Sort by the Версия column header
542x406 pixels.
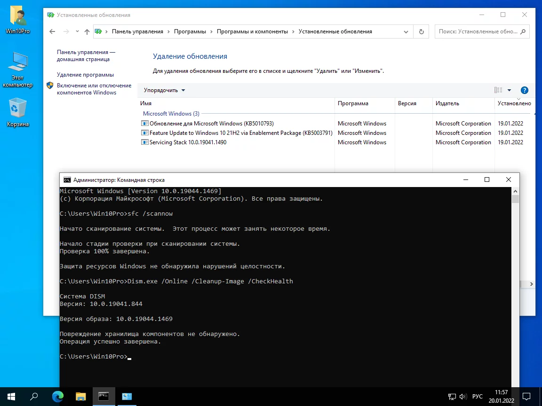tap(407, 103)
